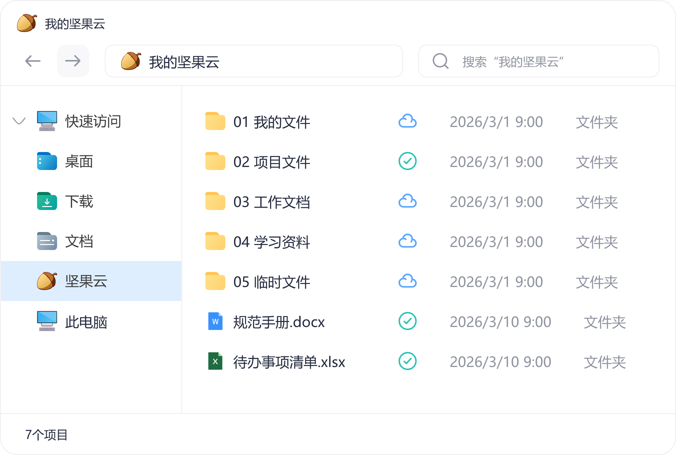Toggle synced checkmark on 待办事项清单.xlsx
This screenshot has height=455, width=676.
click(407, 361)
